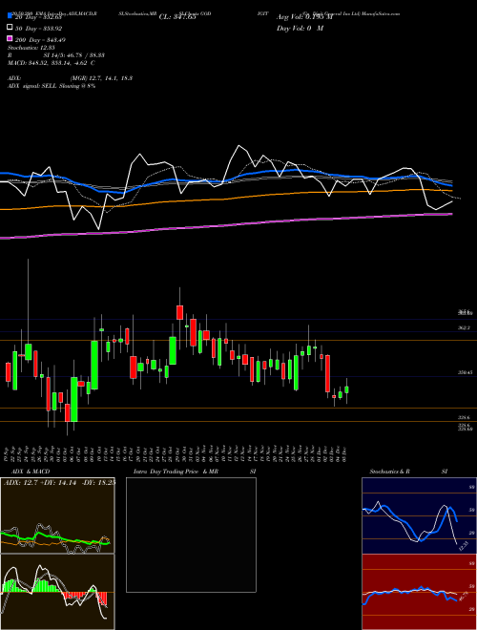477x630 pixels.
Task: Click the 'Day Vol: 0 M' label
Action: click(300, 28)
